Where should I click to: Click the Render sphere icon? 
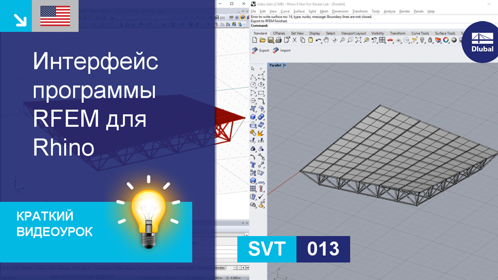(454, 40)
